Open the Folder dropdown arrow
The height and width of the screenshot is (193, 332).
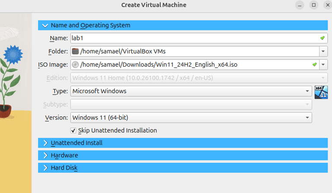point(323,51)
